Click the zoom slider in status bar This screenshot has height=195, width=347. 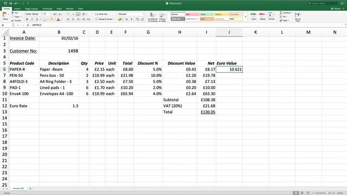324,193
